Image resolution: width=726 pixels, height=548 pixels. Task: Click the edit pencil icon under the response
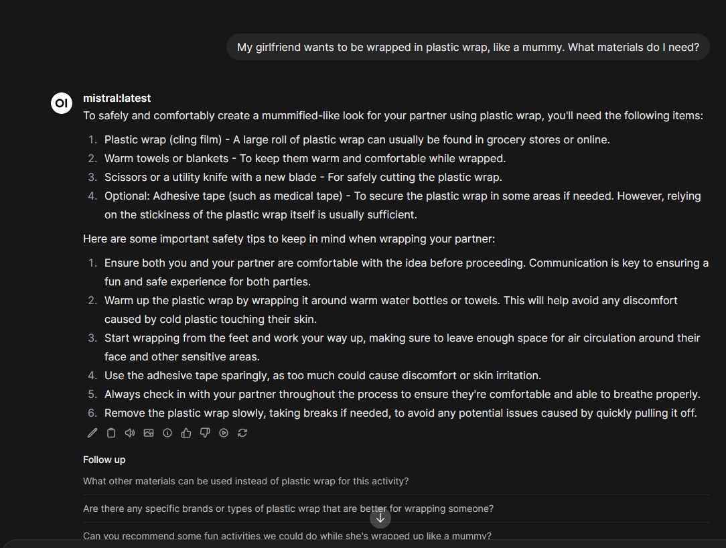(x=92, y=433)
